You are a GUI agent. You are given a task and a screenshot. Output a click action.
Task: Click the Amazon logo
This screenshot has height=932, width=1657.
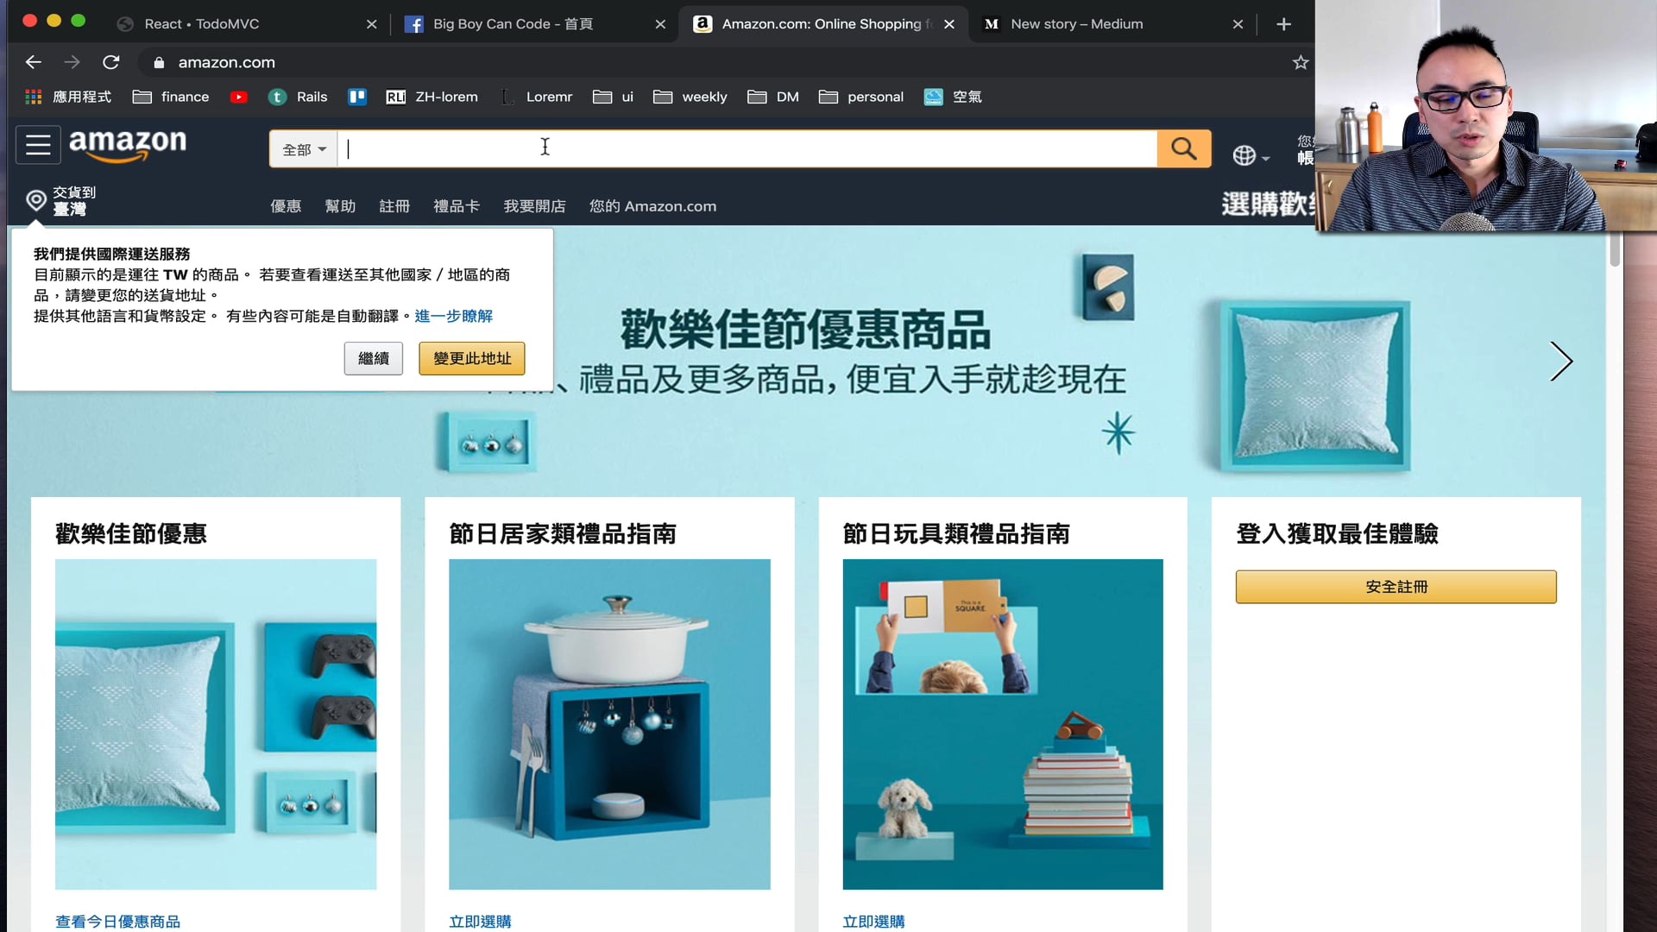pyautogui.click(x=128, y=144)
